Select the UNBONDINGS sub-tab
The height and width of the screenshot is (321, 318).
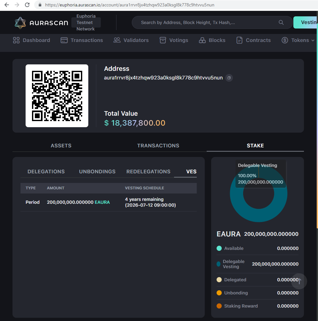pyautogui.click(x=97, y=172)
